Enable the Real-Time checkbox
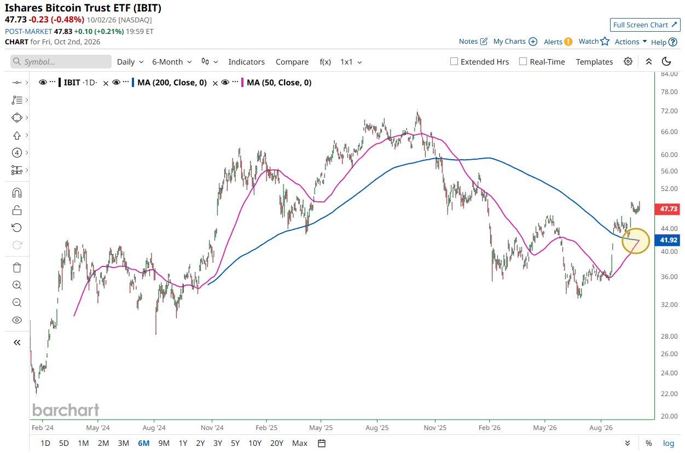This screenshot has width=685, height=453. click(x=523, y=62)
